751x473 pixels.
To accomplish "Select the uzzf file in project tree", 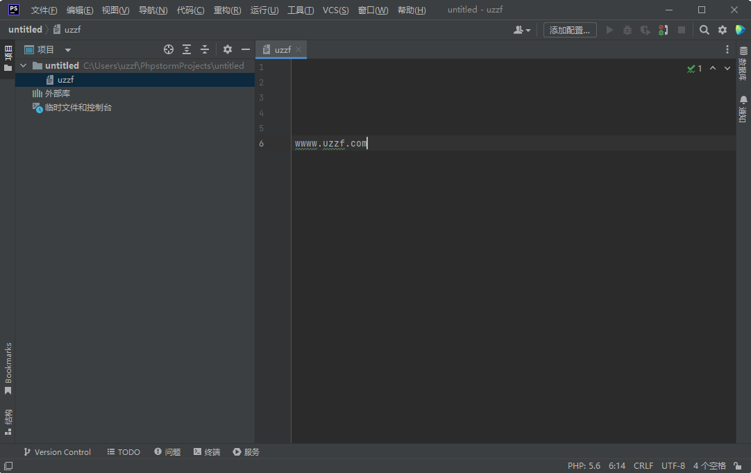I will pyautogui.click(x=60, y=80).
